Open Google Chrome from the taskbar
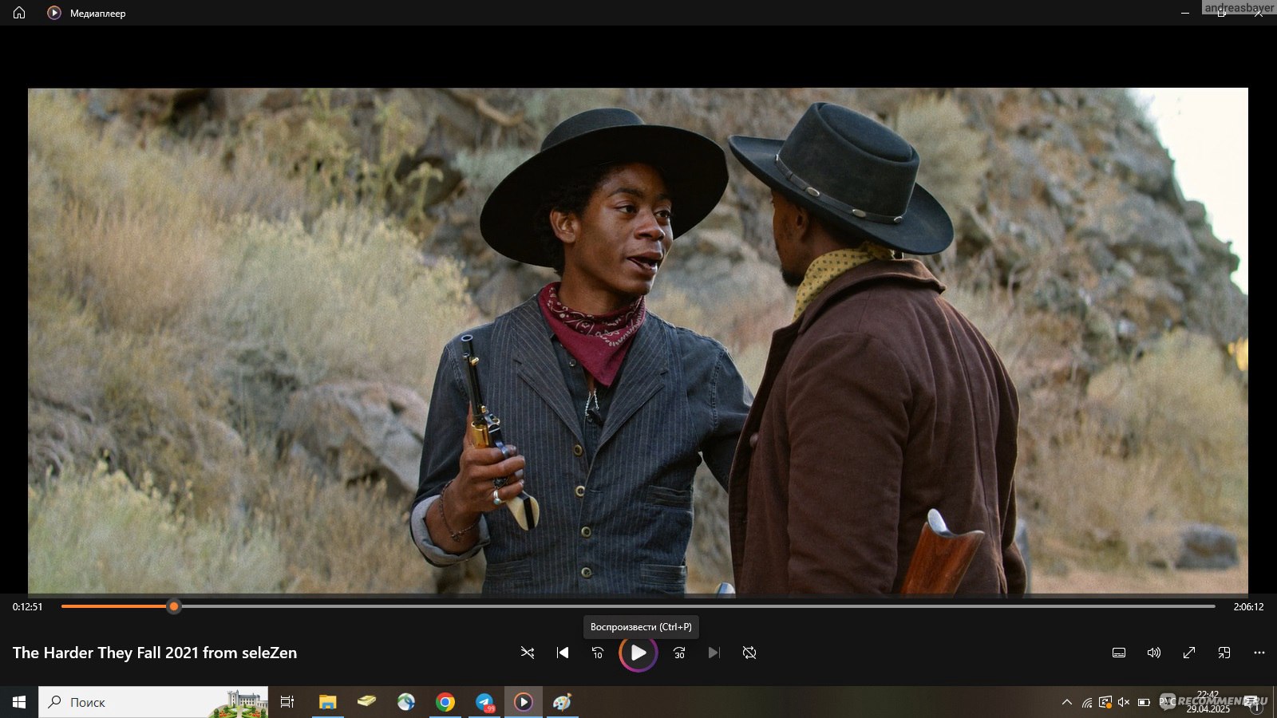 (445, 702)
